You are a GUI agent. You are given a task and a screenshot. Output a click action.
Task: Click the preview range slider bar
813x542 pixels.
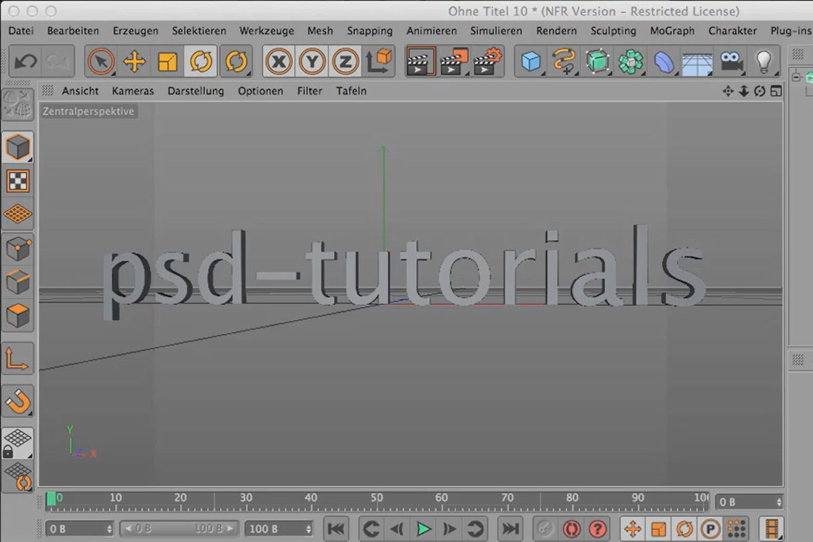tap(180, 528)
